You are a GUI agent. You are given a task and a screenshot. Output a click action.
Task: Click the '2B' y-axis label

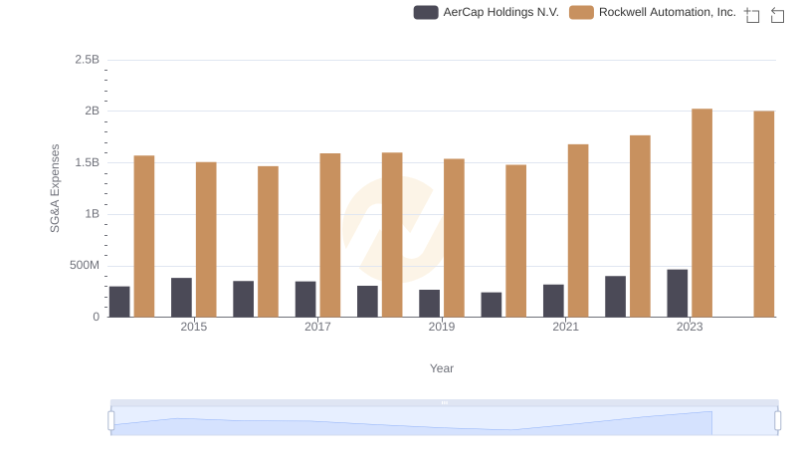click(x=92, y=111)
